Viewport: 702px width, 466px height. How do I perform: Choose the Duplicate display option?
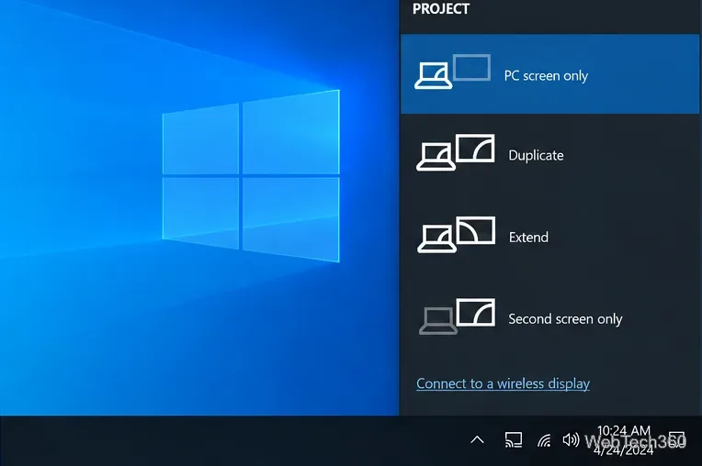(x=549, y=155)
